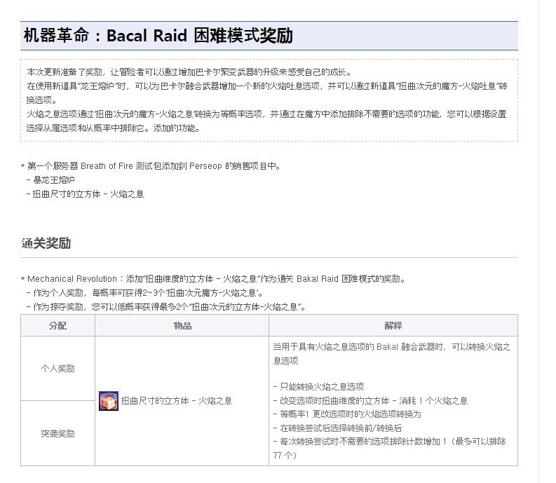Image resolution: width=556 pixels, height=483 pixels.
Task: Select the 通关奖励 section heading
Action: coord(46,243)
